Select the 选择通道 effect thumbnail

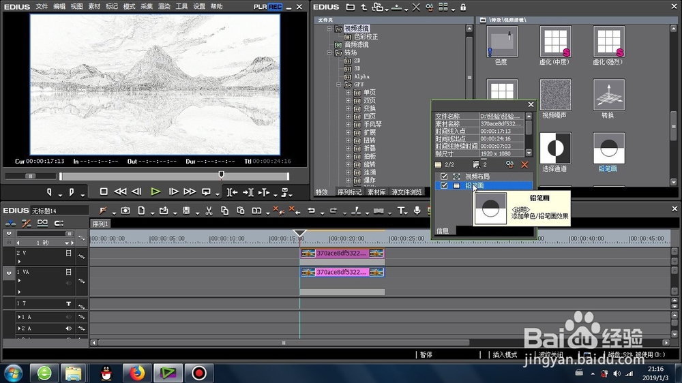[x=555, y=149]
